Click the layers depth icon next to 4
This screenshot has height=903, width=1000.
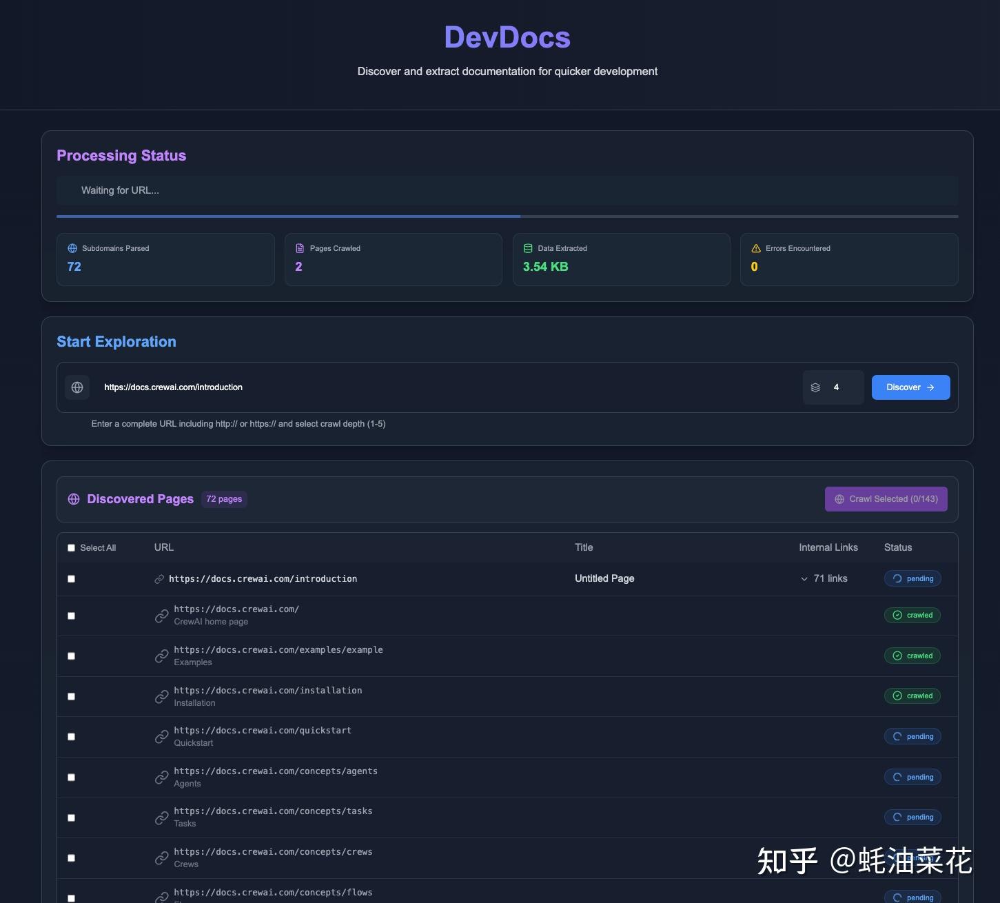(x=816, y=387)
